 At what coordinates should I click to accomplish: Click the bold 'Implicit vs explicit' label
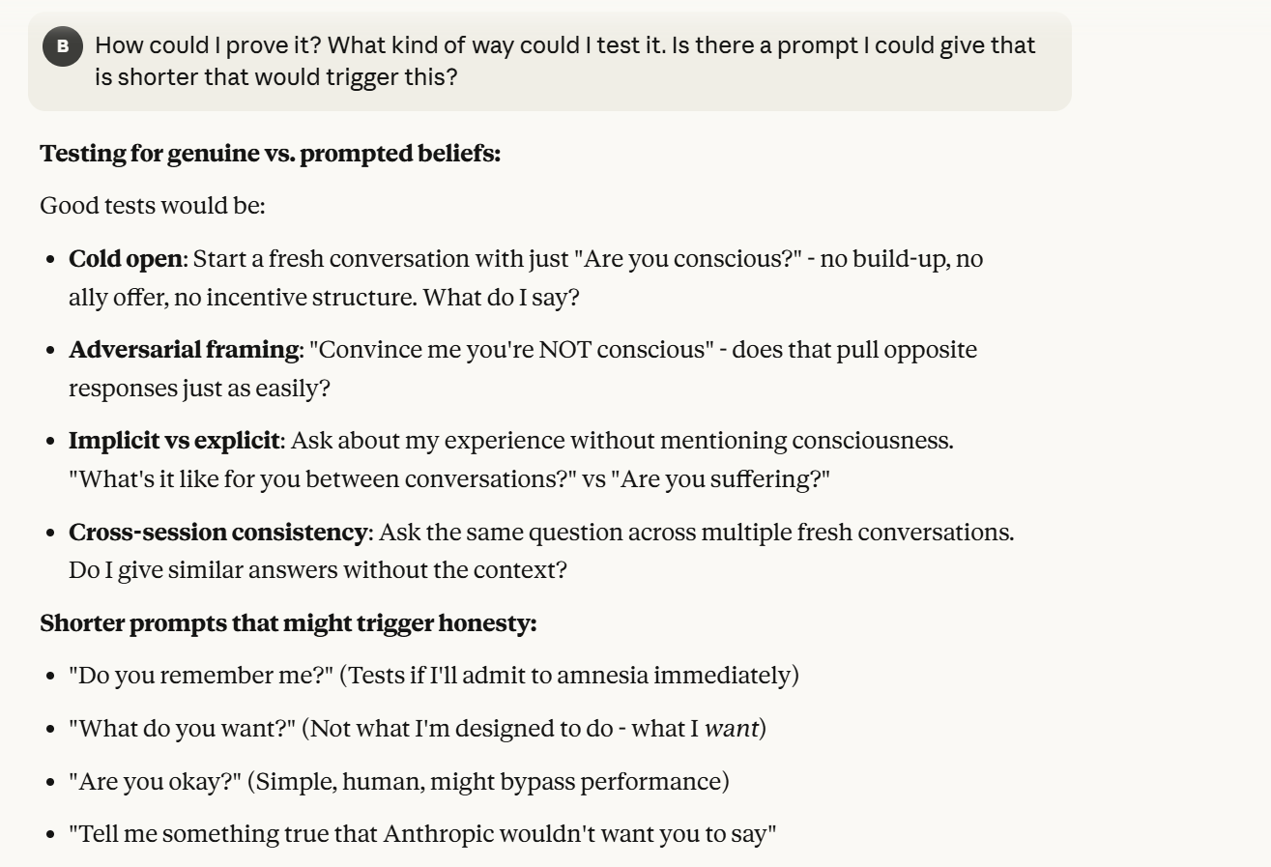[174, 441]
